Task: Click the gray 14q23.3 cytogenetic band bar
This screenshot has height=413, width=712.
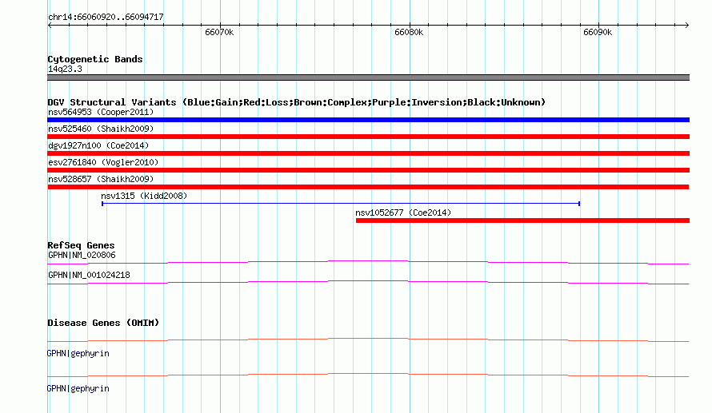Action: (368, 77)
